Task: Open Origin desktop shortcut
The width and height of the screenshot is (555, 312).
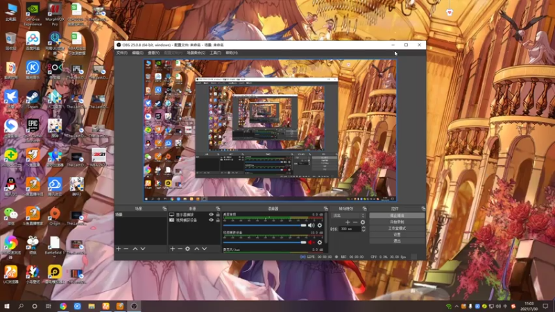Action: point(55,216)
